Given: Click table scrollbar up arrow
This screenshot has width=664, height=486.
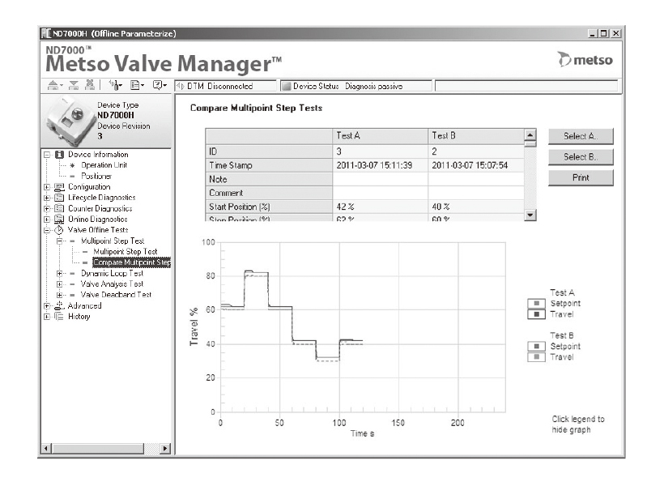Looking at the screenshot, I should tap(530, 134).
